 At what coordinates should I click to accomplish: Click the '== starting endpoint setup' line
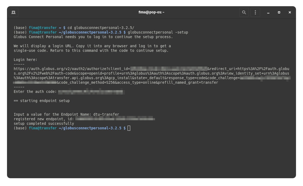pos(41,101)
